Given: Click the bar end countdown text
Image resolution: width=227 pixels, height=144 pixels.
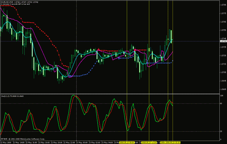Looking at the screenshot, I should pos(16,4).
